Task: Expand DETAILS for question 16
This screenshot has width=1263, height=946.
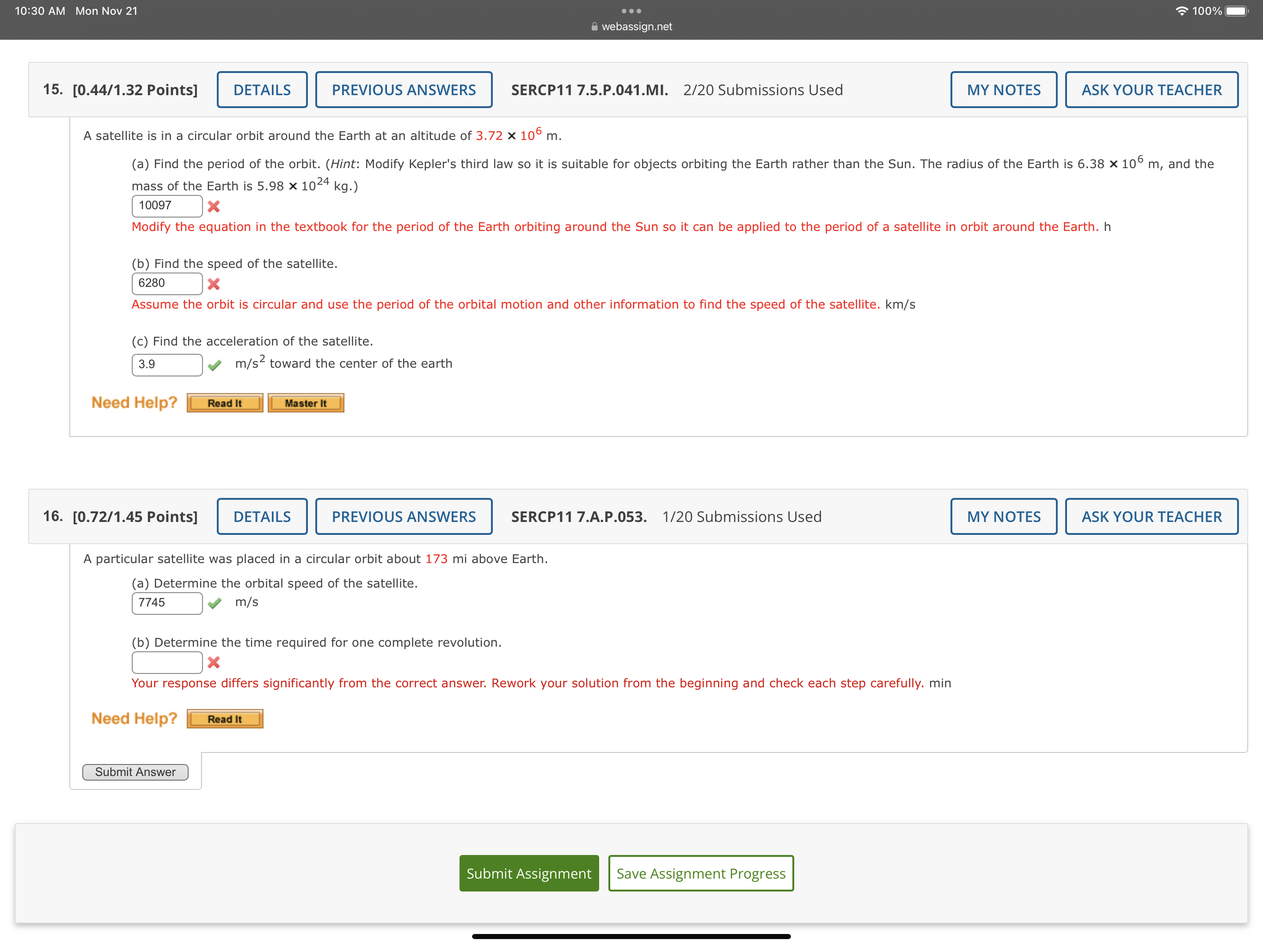Action: pyautogui.click(x=262, y=516)
